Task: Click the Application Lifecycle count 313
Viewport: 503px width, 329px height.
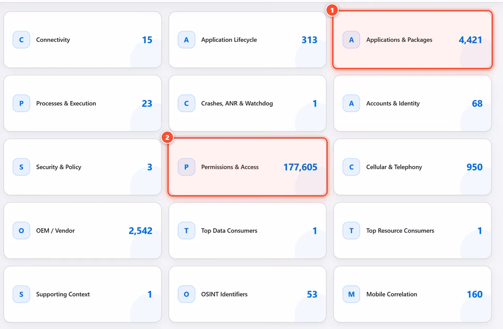Action: 309,40
